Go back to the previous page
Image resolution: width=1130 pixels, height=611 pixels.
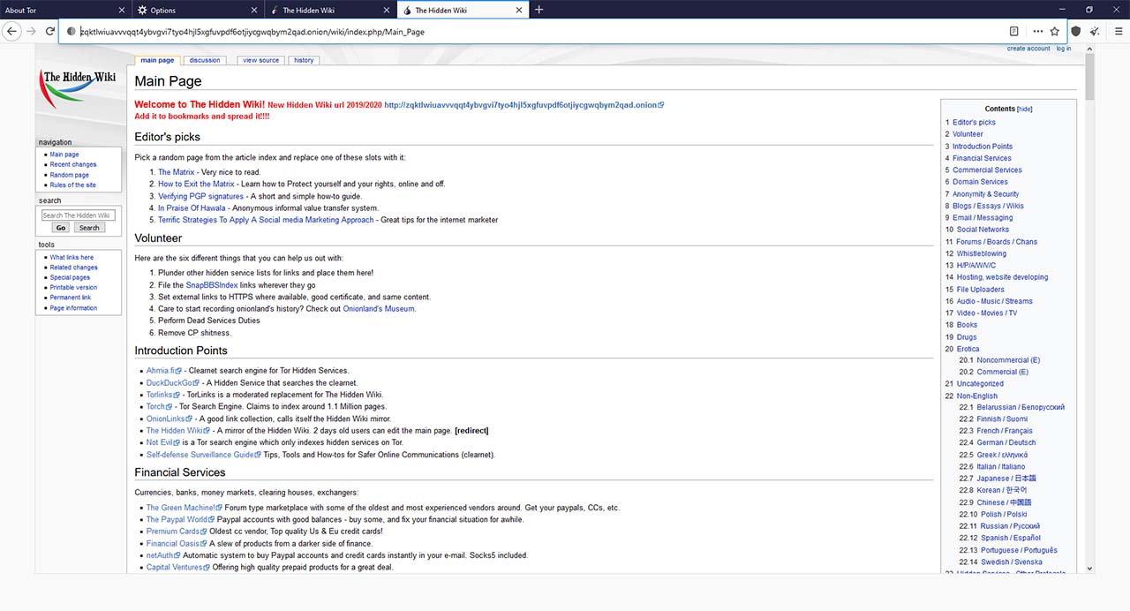(11, 31)
